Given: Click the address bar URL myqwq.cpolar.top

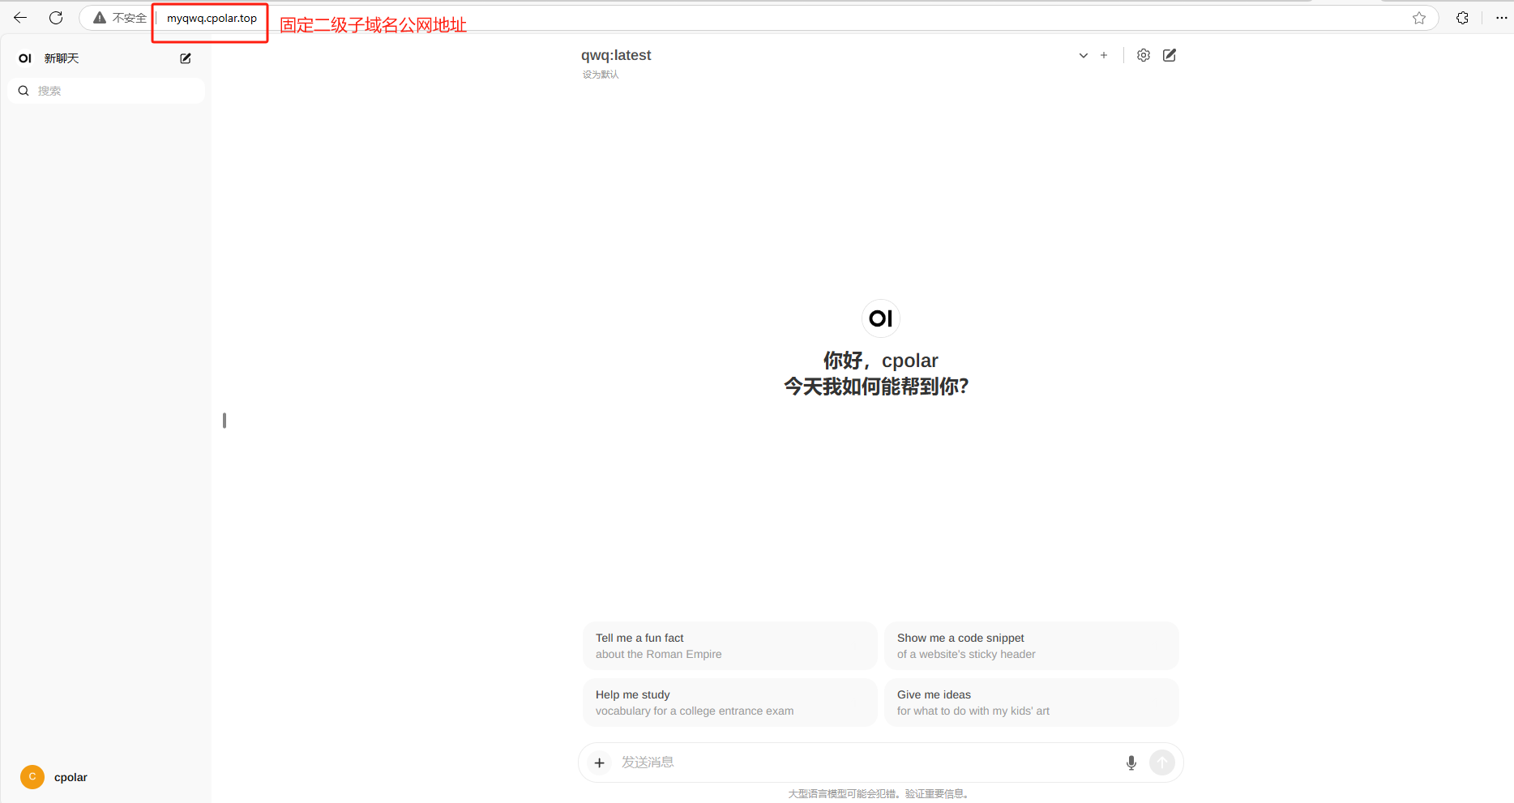Looking at the screenshot, I should pyautogui.click(x=212, y=18).
